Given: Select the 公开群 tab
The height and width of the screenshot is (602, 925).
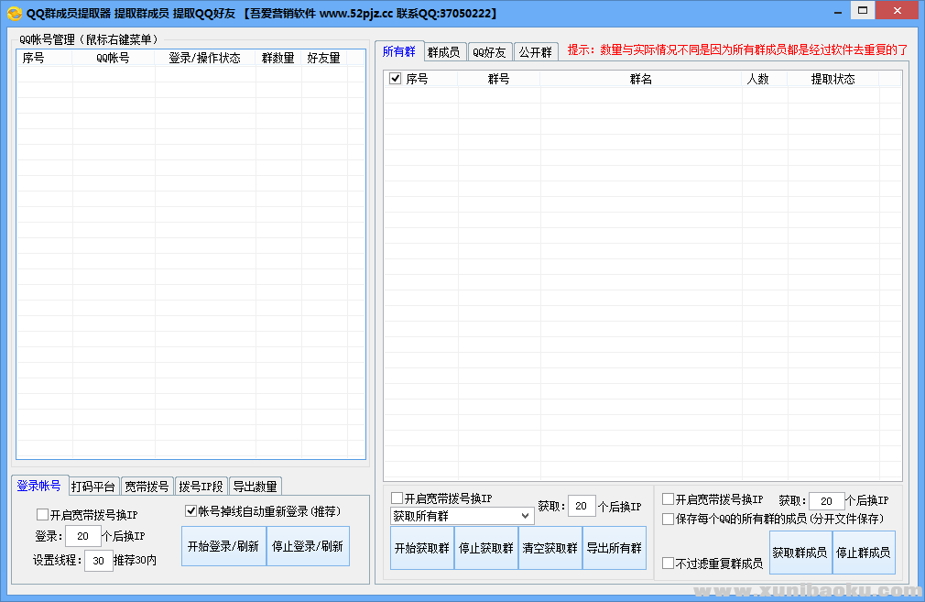Looking at the screenshot, I should tap(535, 52).
